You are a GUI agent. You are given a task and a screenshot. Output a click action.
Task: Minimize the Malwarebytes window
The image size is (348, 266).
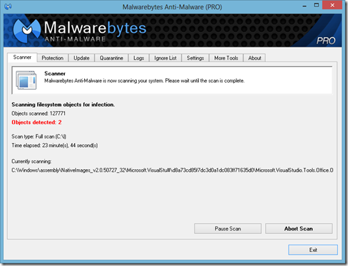tap(305, 5)
